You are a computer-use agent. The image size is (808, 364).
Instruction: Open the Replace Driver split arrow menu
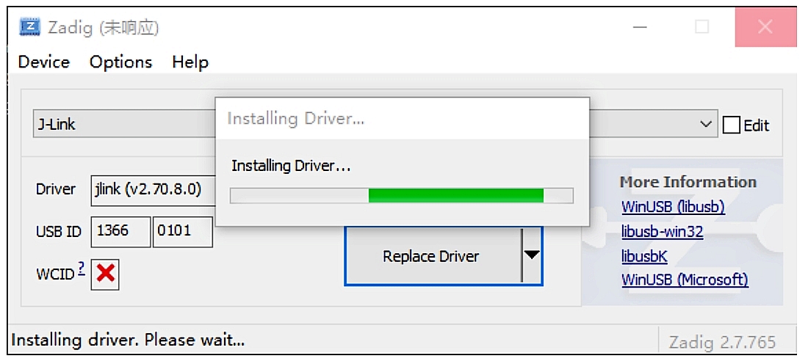click(532, 255)
